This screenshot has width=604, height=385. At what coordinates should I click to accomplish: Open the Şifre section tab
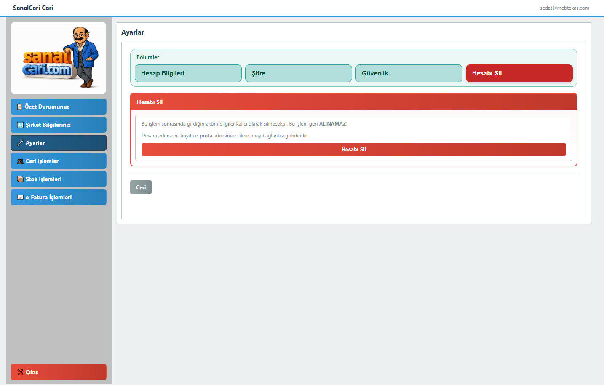tap(299, 73)
